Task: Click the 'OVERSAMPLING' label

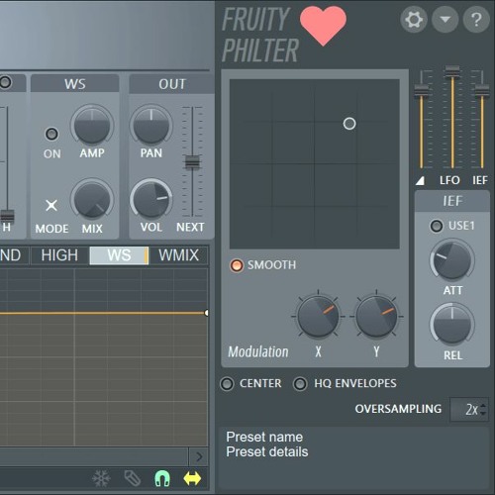Action: tap(398, 409)
